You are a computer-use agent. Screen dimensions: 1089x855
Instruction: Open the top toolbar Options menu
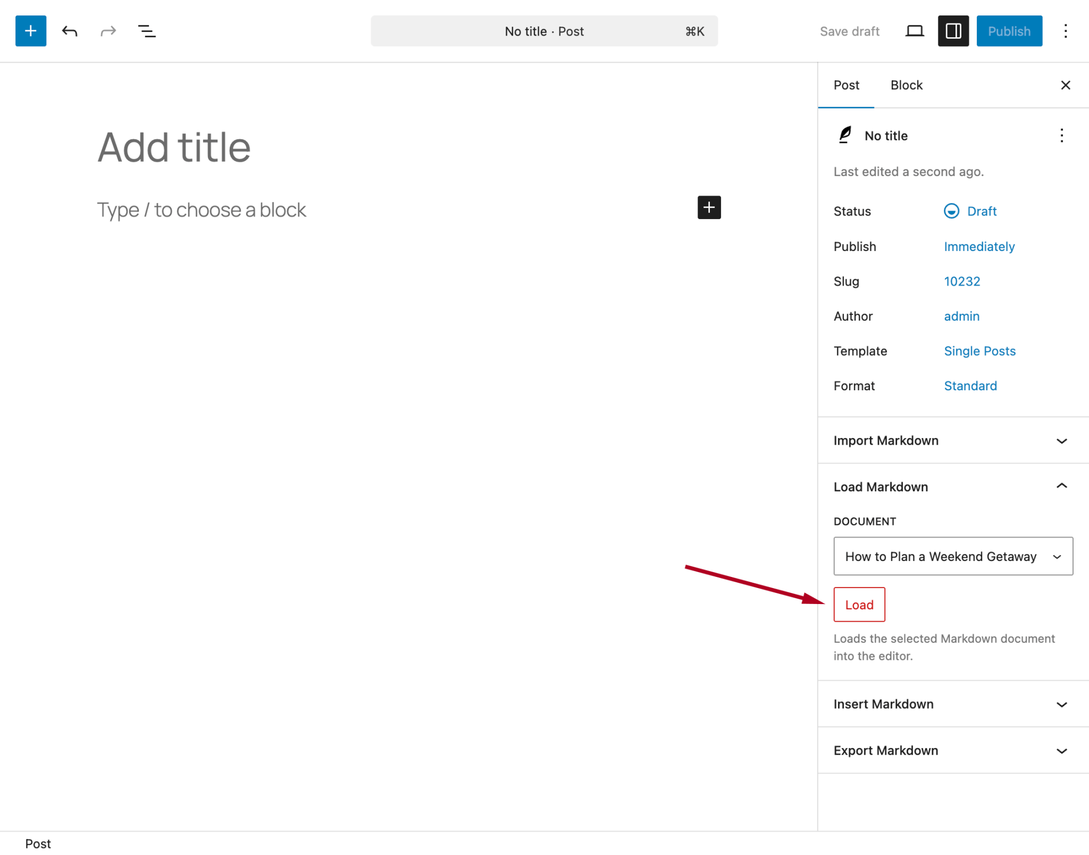[1065, 31]
